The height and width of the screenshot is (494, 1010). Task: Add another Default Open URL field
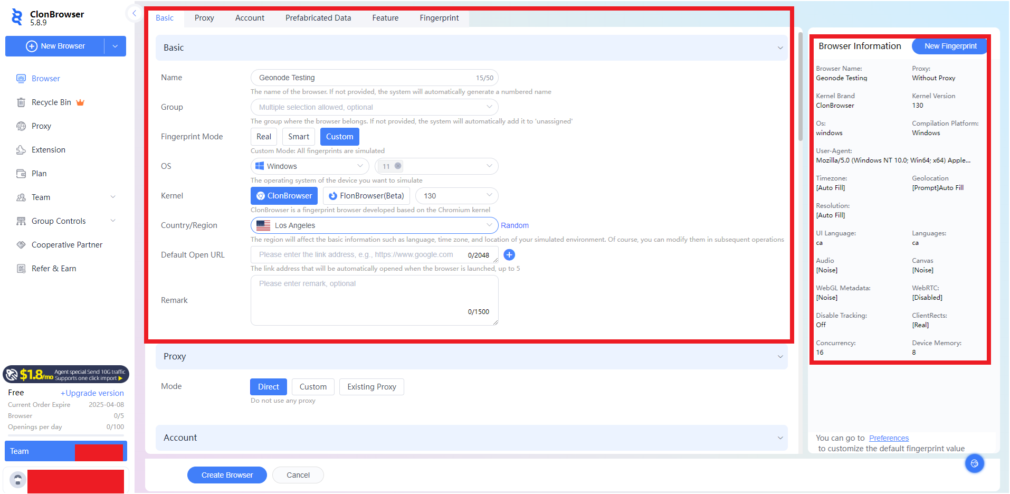[509, 254]
